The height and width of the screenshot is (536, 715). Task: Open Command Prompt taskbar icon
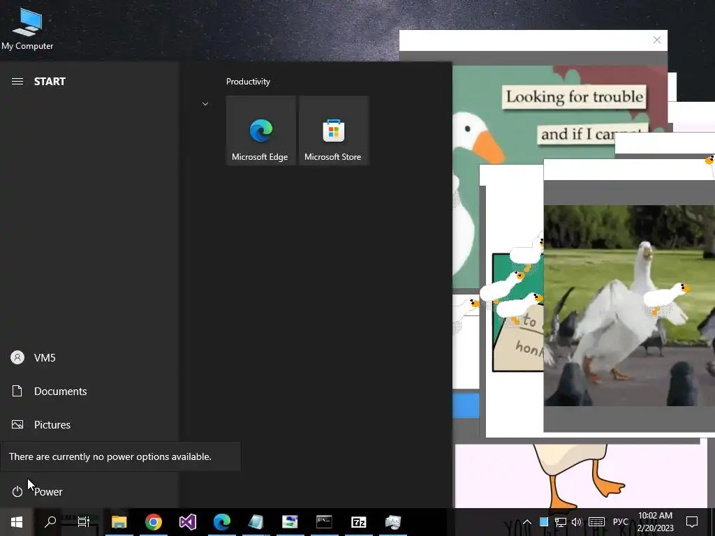(x=324, y=522)
